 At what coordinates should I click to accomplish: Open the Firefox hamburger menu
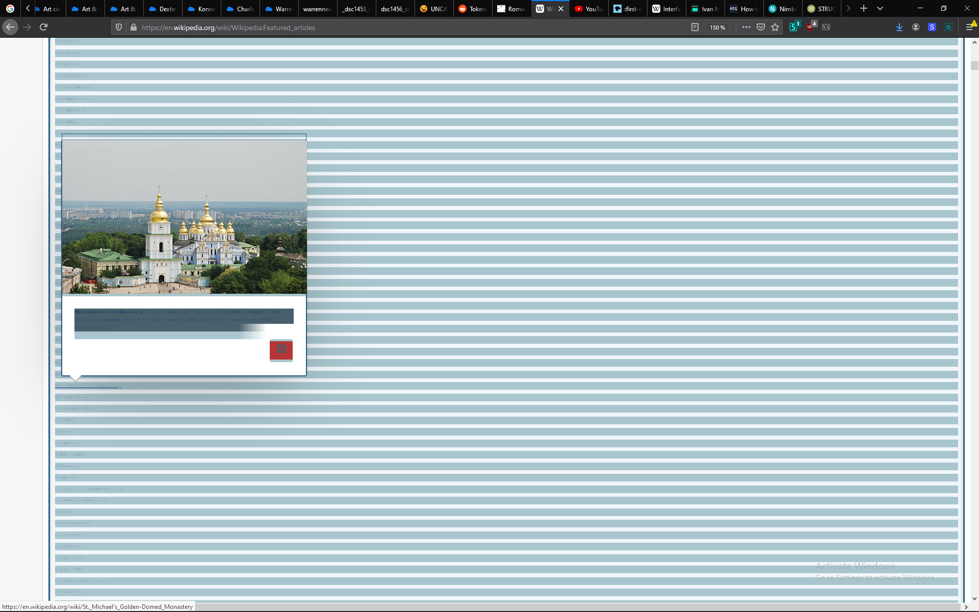tap(969, 28)
